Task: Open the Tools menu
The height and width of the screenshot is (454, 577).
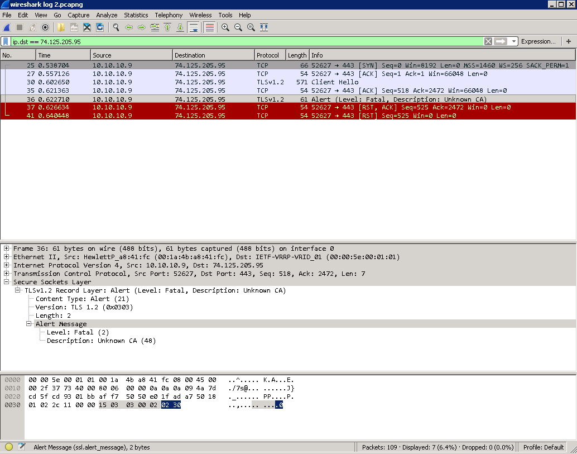Action: point(225,15)
